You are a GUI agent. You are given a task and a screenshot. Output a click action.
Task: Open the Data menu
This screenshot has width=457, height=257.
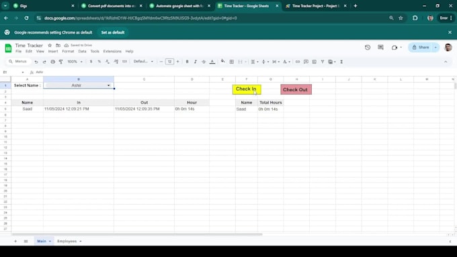click(x=82, y=51)
